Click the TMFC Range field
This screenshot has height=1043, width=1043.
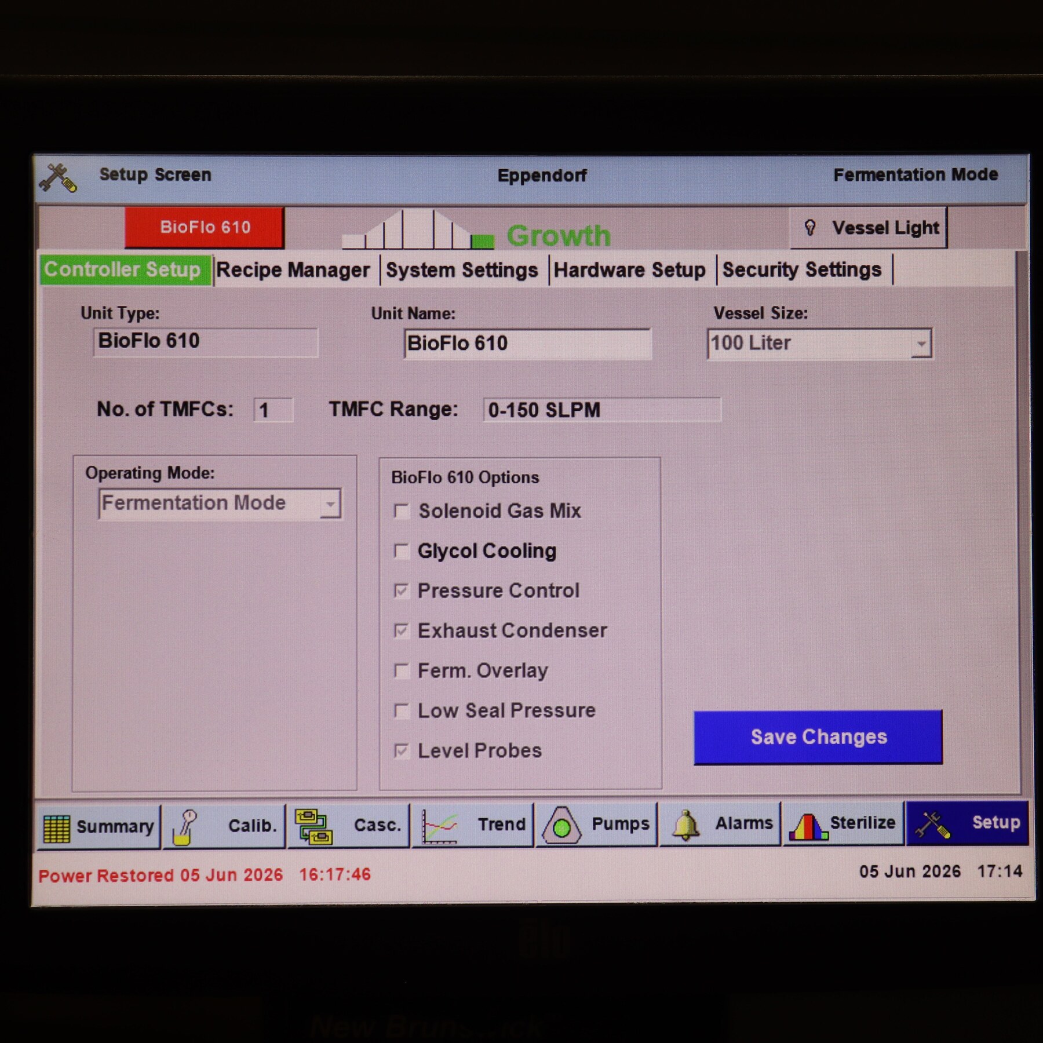click(602, 410)
